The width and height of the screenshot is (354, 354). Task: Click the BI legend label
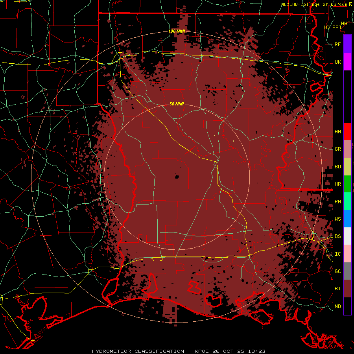[x=337, y=289]
